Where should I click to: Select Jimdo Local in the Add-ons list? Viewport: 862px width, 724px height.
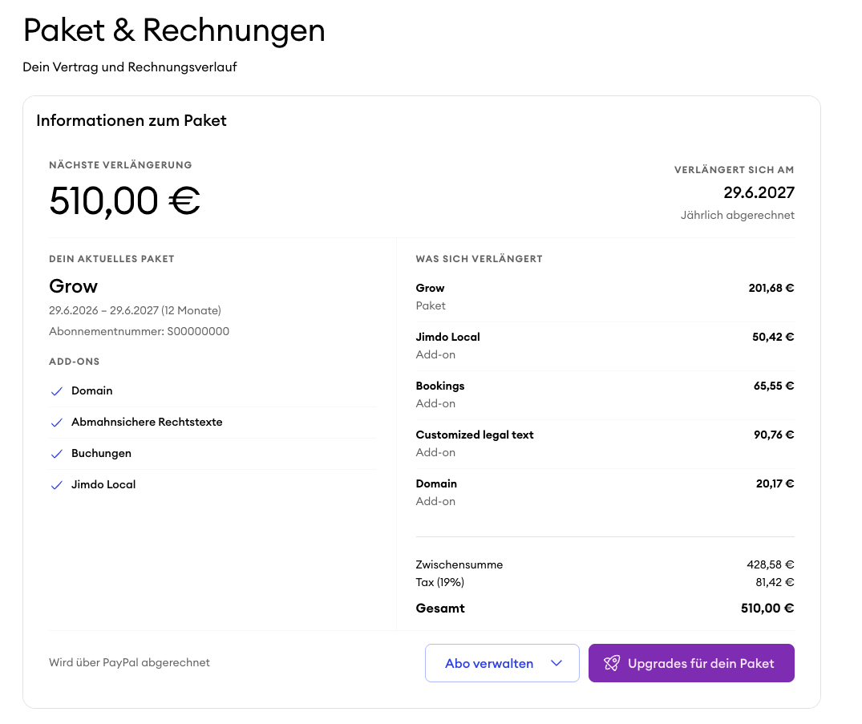[x=103, y=484]
